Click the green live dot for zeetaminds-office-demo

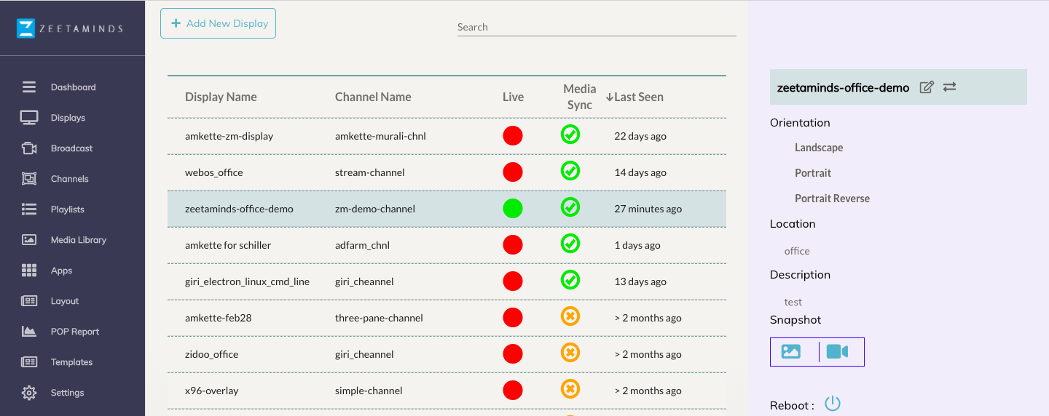(513, 209)
